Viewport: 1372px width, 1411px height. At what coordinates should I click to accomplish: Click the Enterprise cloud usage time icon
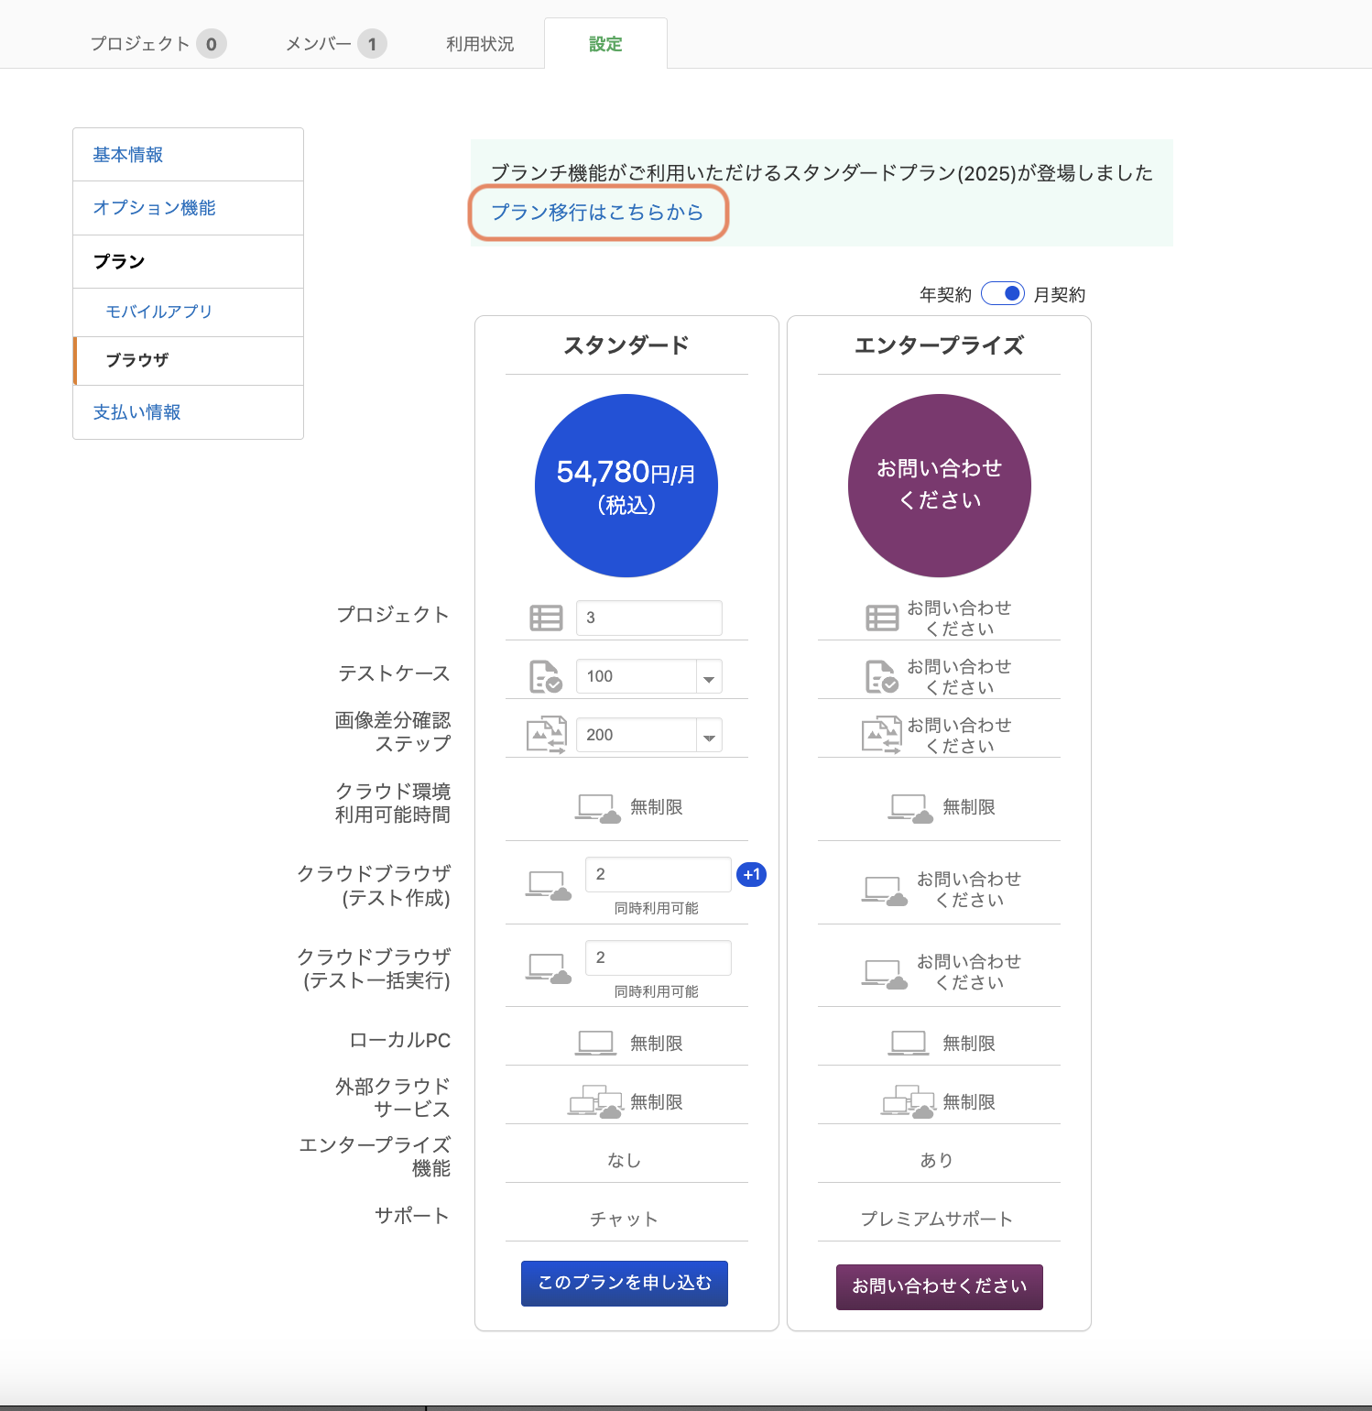point(910,809)
